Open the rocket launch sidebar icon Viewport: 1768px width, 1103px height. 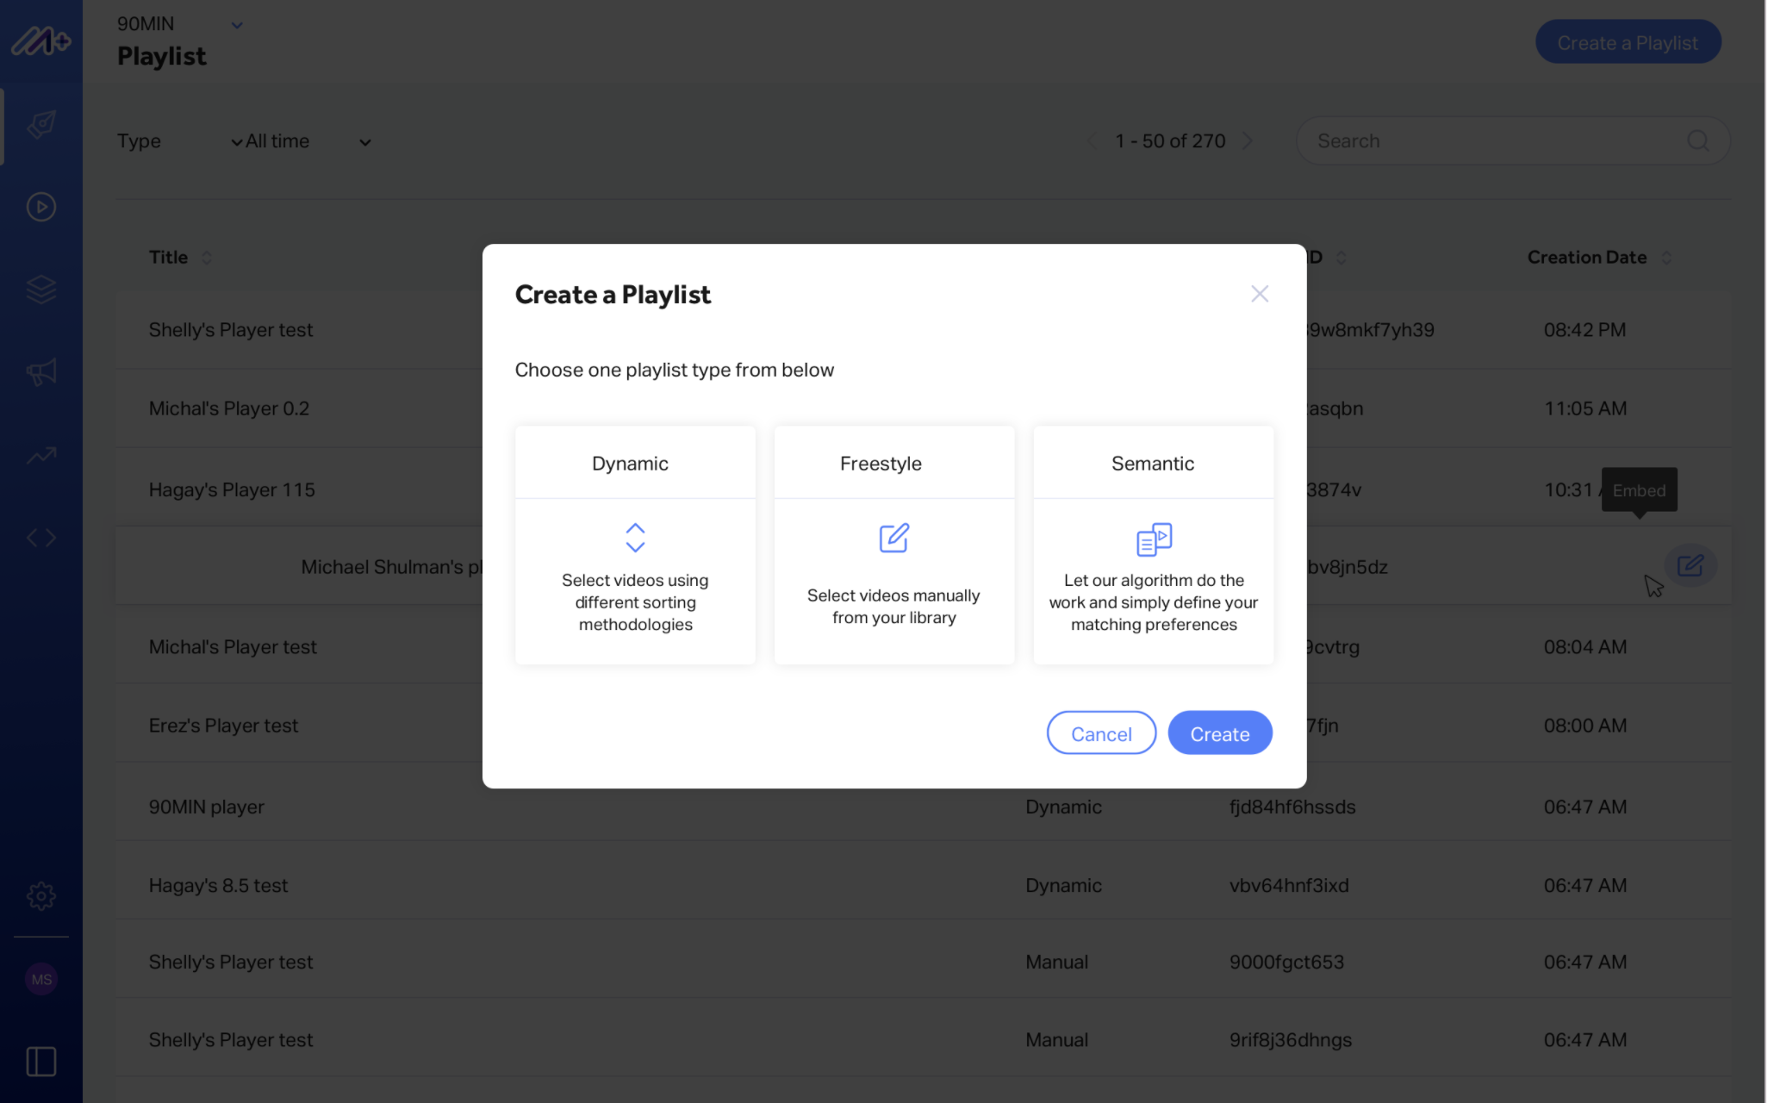coord(40,125)
